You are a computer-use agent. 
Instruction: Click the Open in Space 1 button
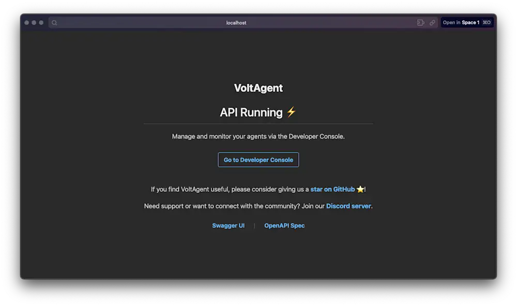coord(467,22)
